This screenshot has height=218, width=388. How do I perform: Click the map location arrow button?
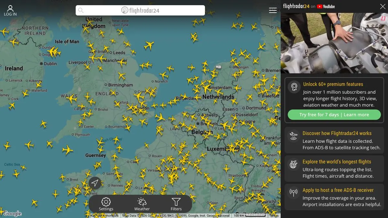coord(95,183)
